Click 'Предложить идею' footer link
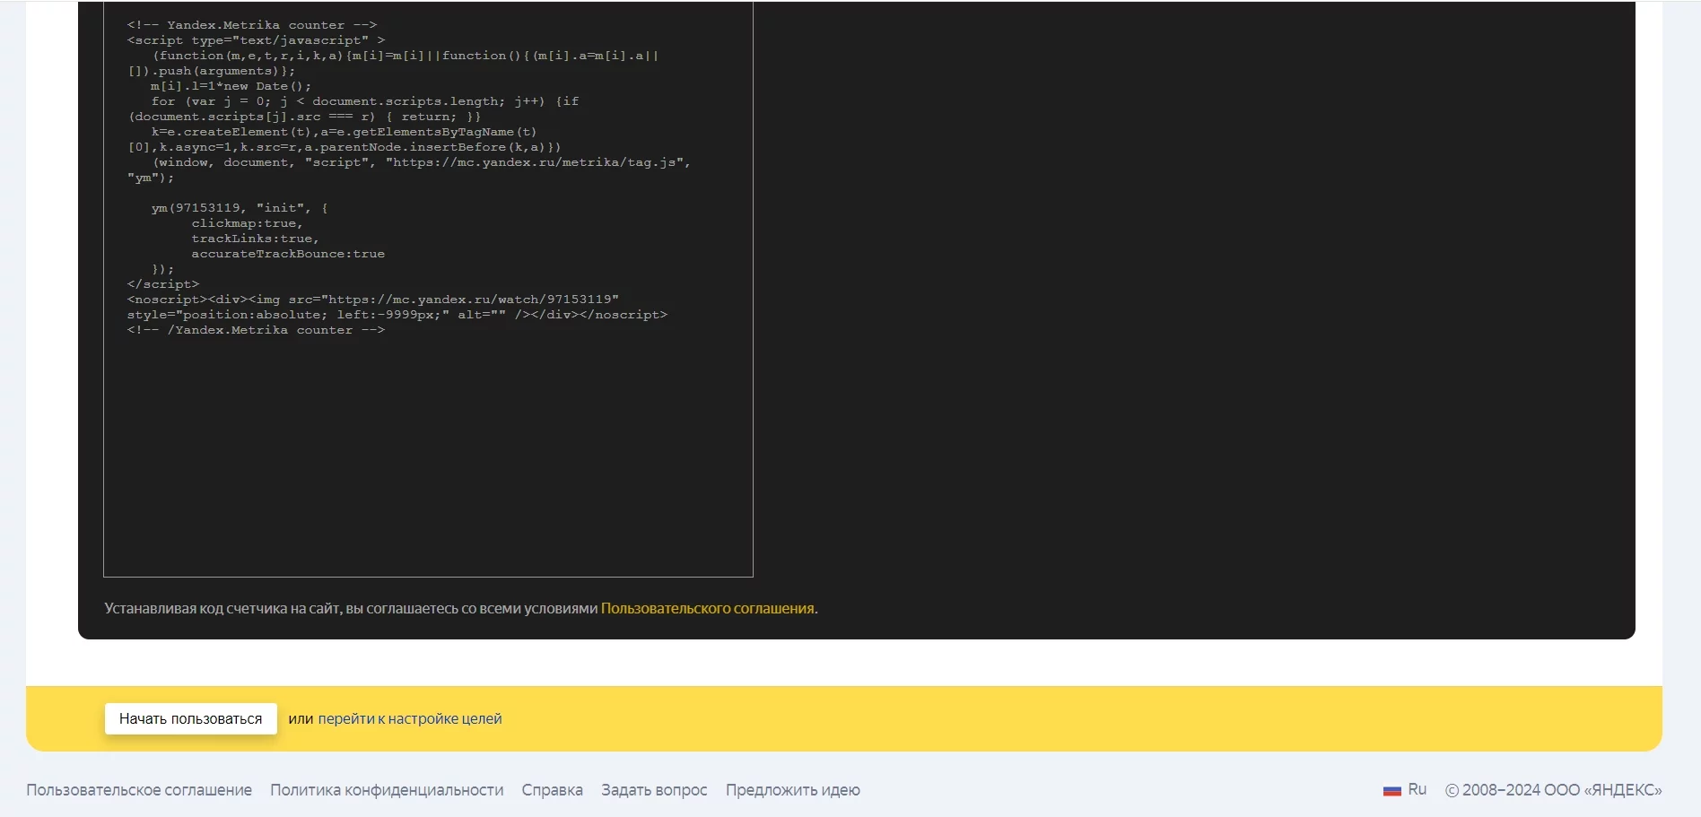Viewport: 1701px width, 817px height. point(793,790)
